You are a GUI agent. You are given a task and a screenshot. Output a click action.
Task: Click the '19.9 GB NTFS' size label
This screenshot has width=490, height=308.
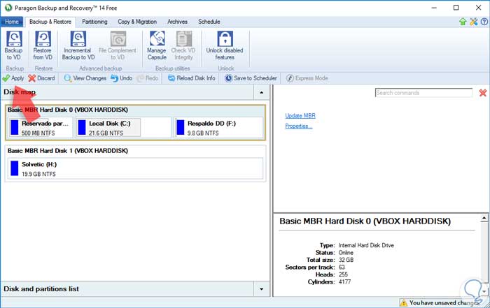tap(38, 174)
